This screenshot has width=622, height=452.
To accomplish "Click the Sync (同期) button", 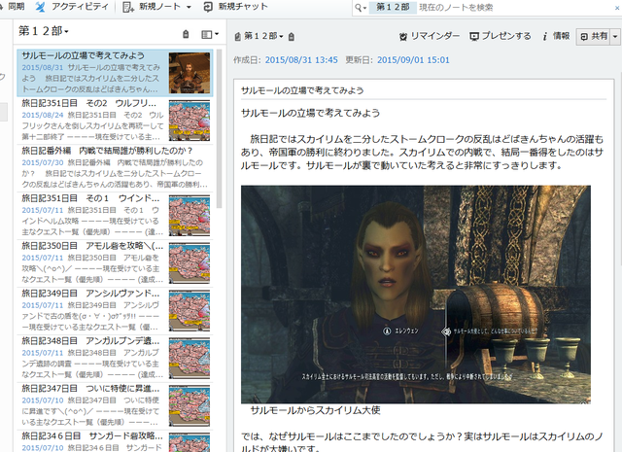I will click(x=13, y=7).
